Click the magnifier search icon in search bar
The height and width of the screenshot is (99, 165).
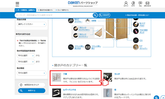point(95,15)
